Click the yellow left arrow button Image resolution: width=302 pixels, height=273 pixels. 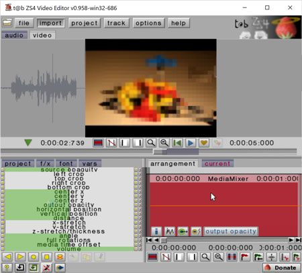7,257
